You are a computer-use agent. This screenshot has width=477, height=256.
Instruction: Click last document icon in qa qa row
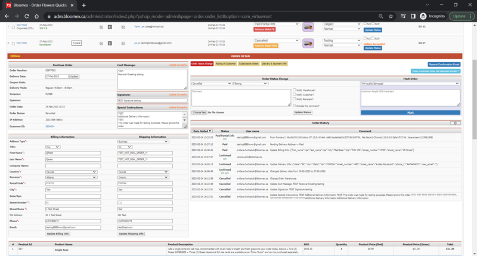click(123, 43)
